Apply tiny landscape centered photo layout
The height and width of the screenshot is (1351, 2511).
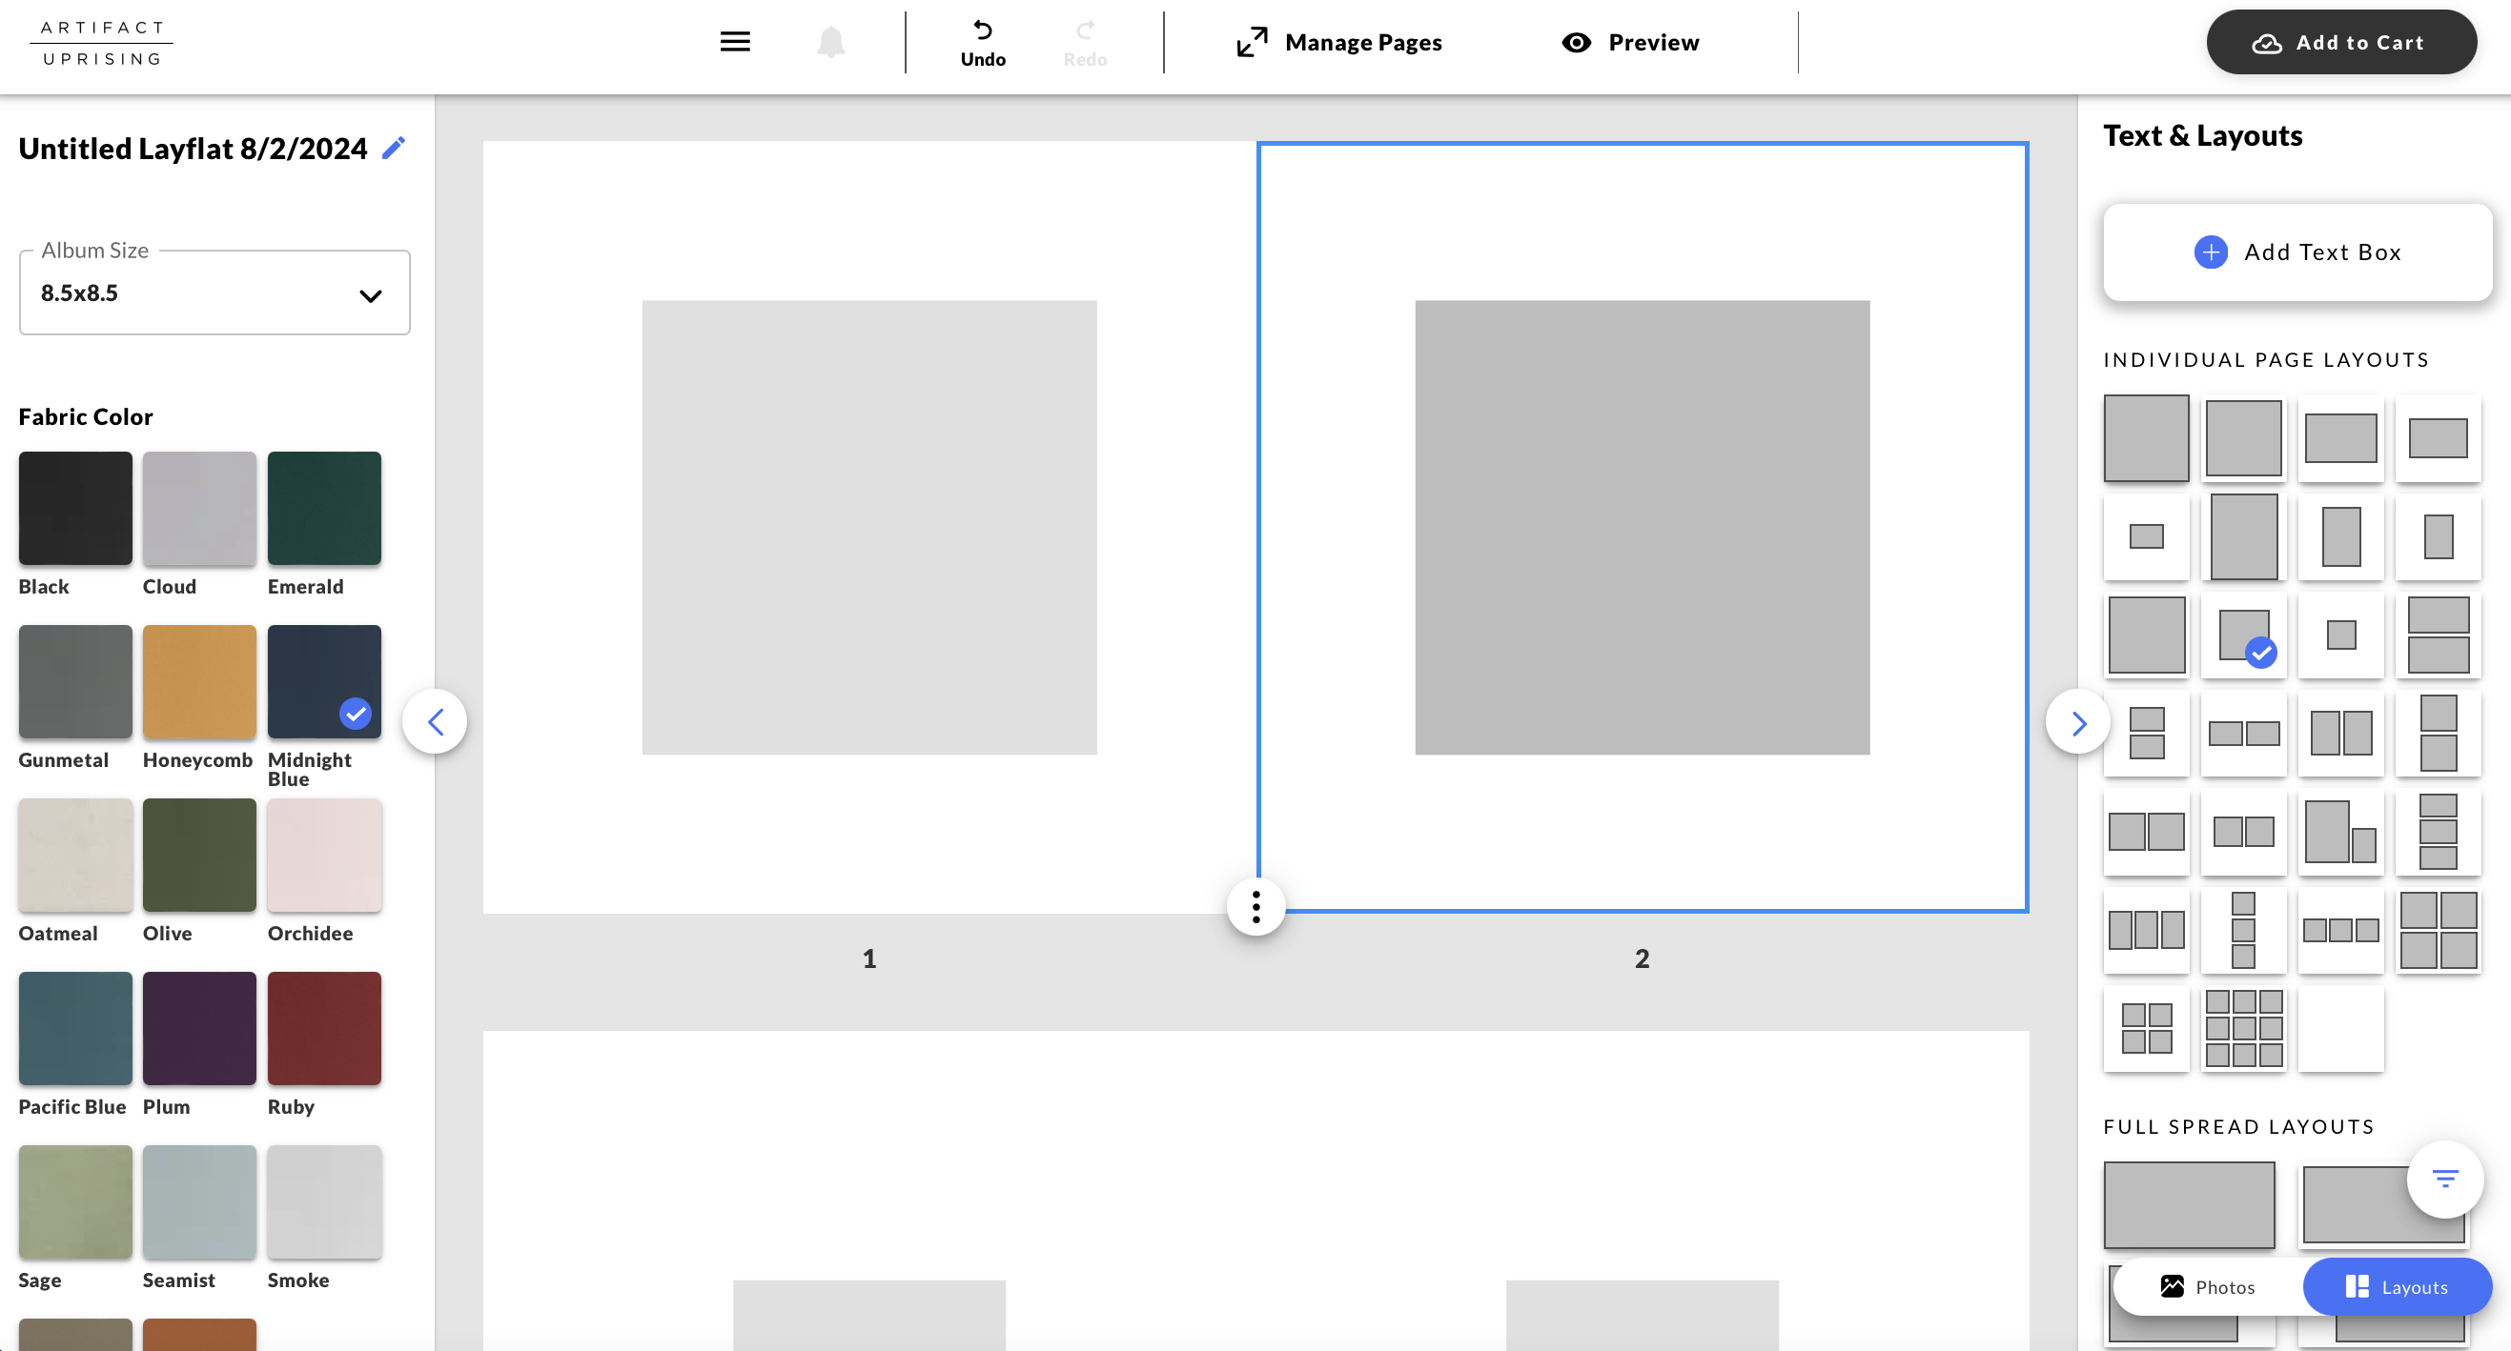coord(2146,535)
